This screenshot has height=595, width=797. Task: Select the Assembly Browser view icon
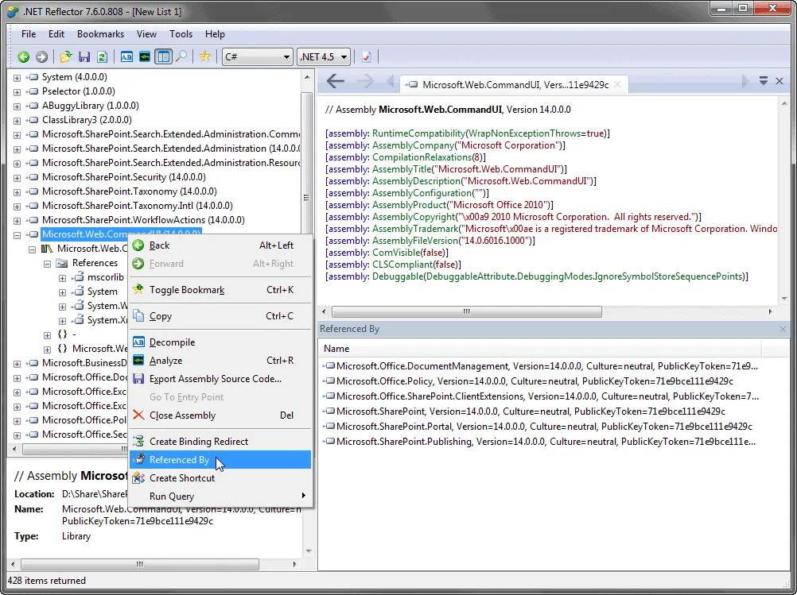(x=163, y=56)
